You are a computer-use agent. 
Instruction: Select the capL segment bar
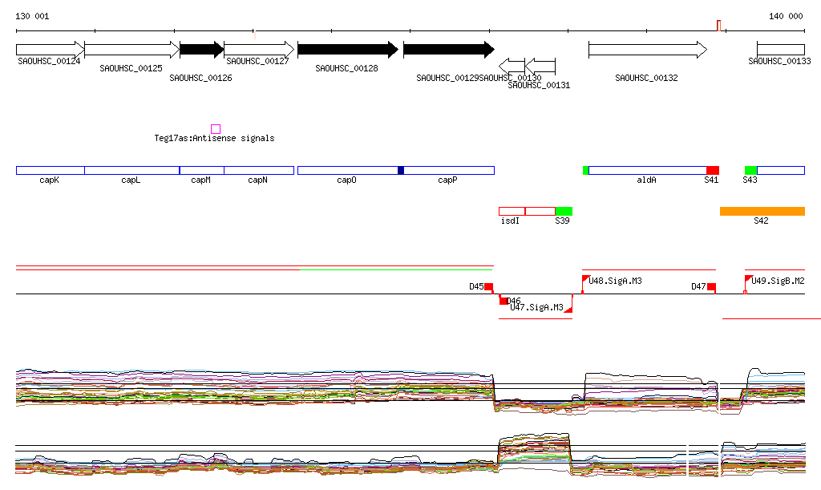coord(132,170)
